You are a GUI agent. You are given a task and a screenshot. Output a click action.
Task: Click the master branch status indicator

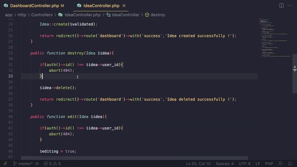coord(23,164)
